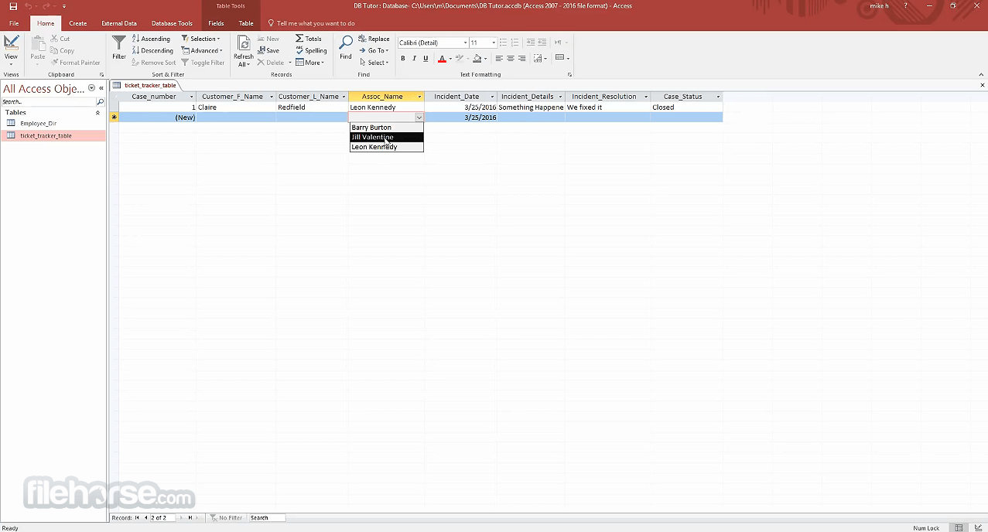Switch to External Data tab

(119, 23)
